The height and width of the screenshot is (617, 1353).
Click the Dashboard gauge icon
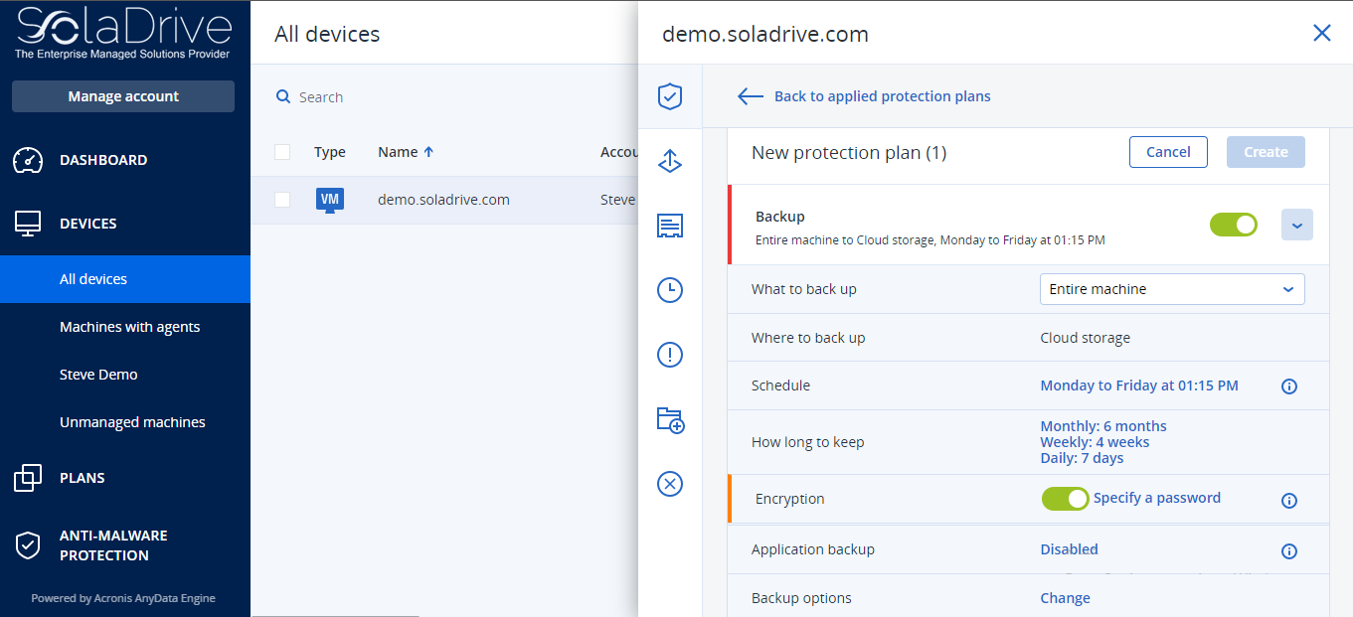point(29,160)
